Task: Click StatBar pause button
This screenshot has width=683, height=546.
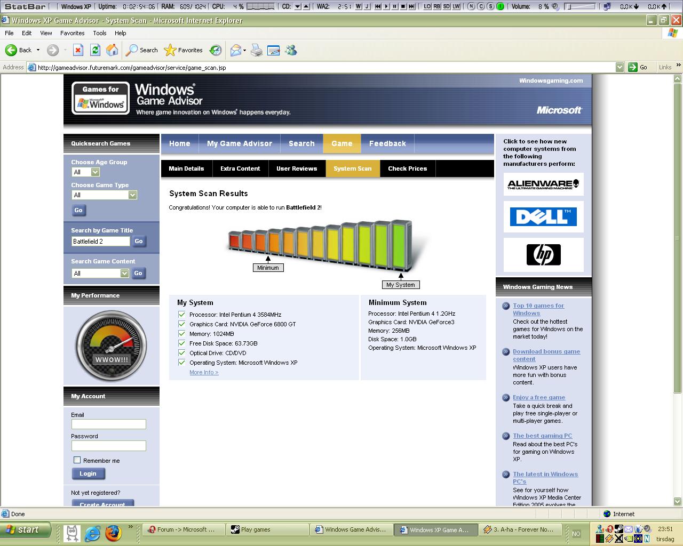Action: click(x=395, y=6)
